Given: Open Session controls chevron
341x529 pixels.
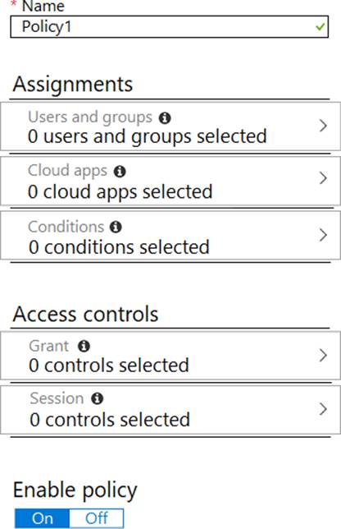Looking at the screenshot, I should point(323,408).
